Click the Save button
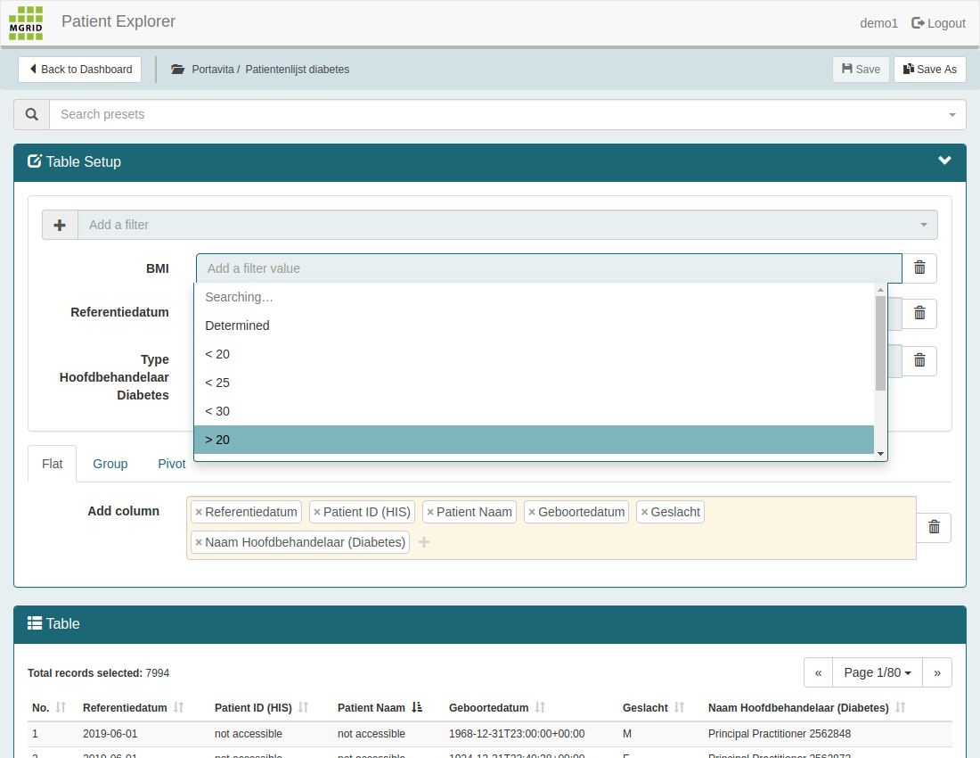 click(x=861, y=70)
